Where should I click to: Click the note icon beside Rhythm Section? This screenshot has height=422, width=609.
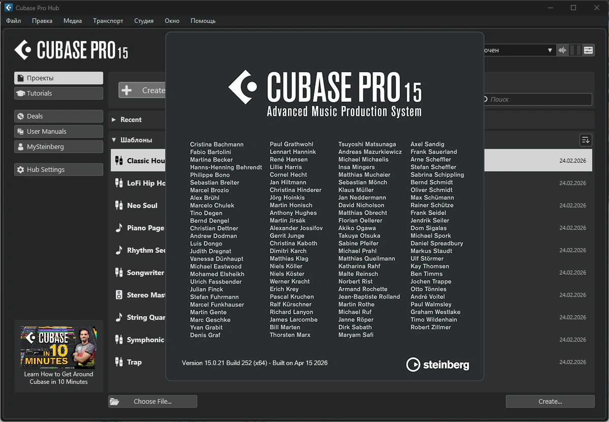(119, 250)
